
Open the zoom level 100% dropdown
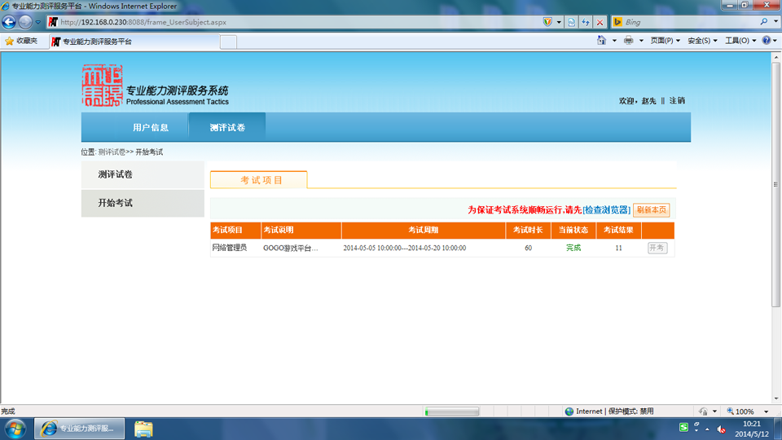coord(748,411)
